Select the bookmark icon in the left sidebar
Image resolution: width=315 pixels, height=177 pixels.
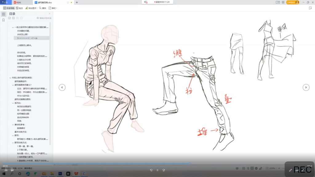3,20
